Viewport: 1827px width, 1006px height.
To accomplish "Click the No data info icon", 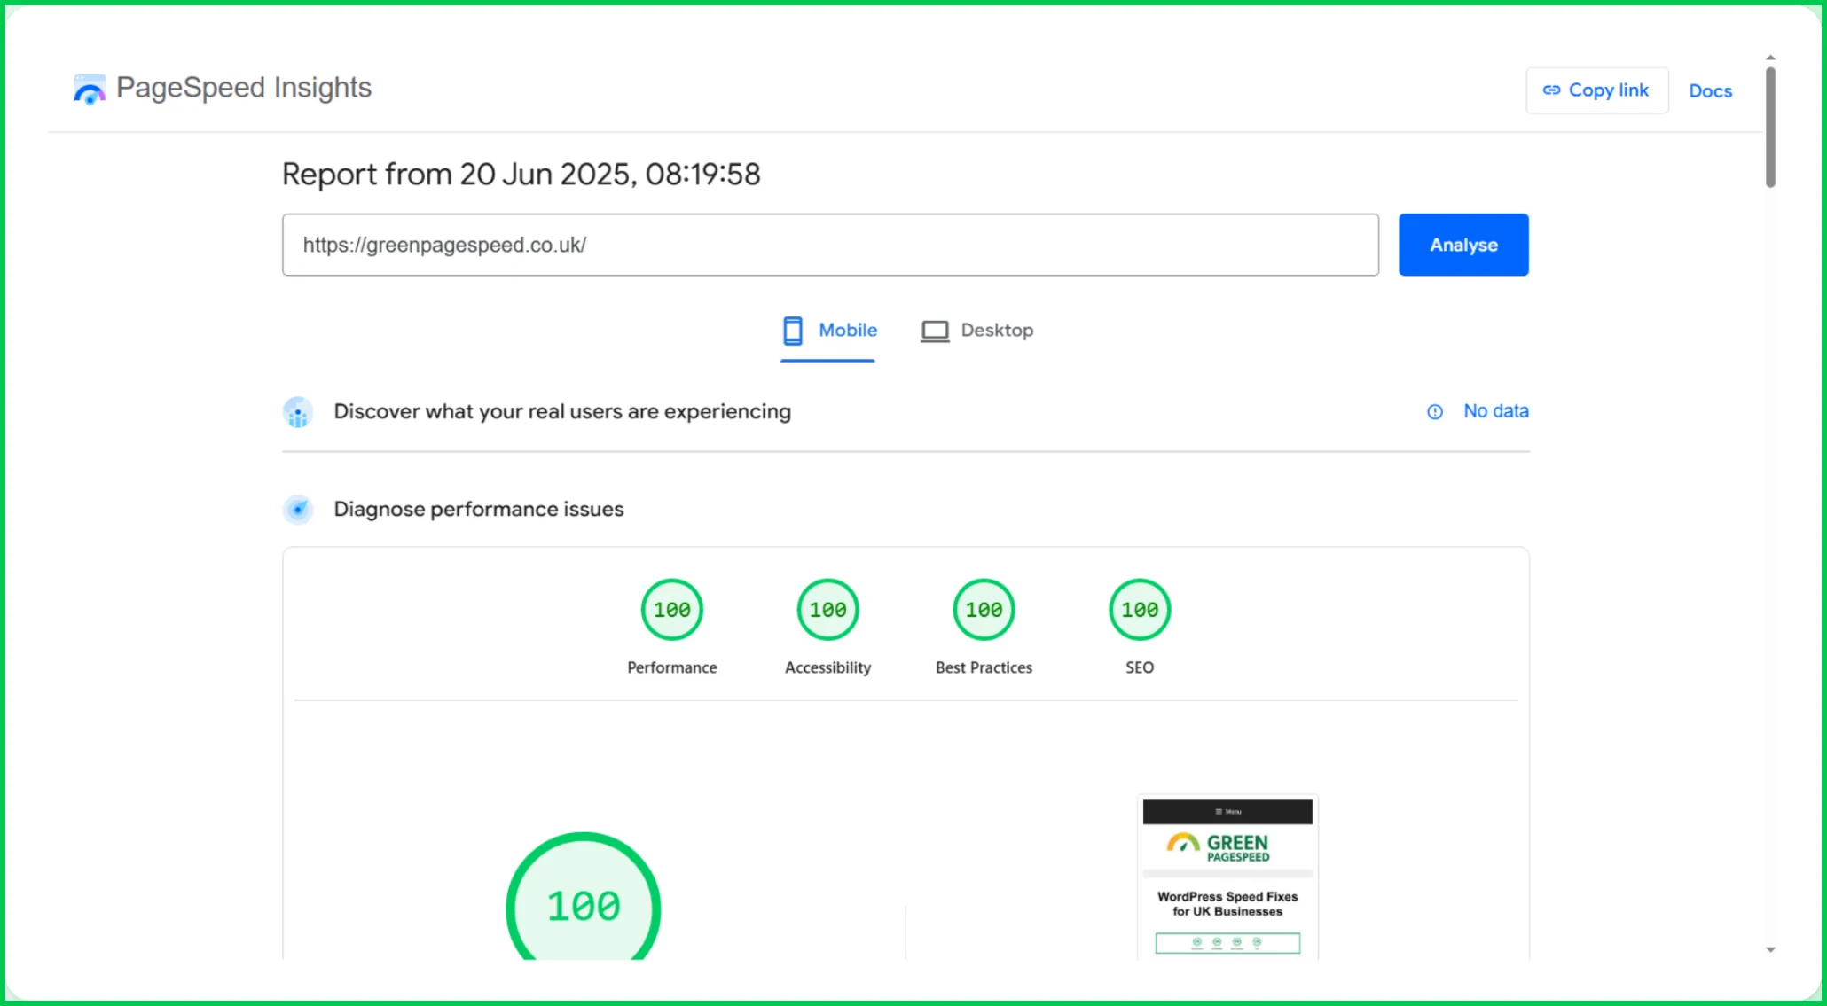I will [1434, 412].
